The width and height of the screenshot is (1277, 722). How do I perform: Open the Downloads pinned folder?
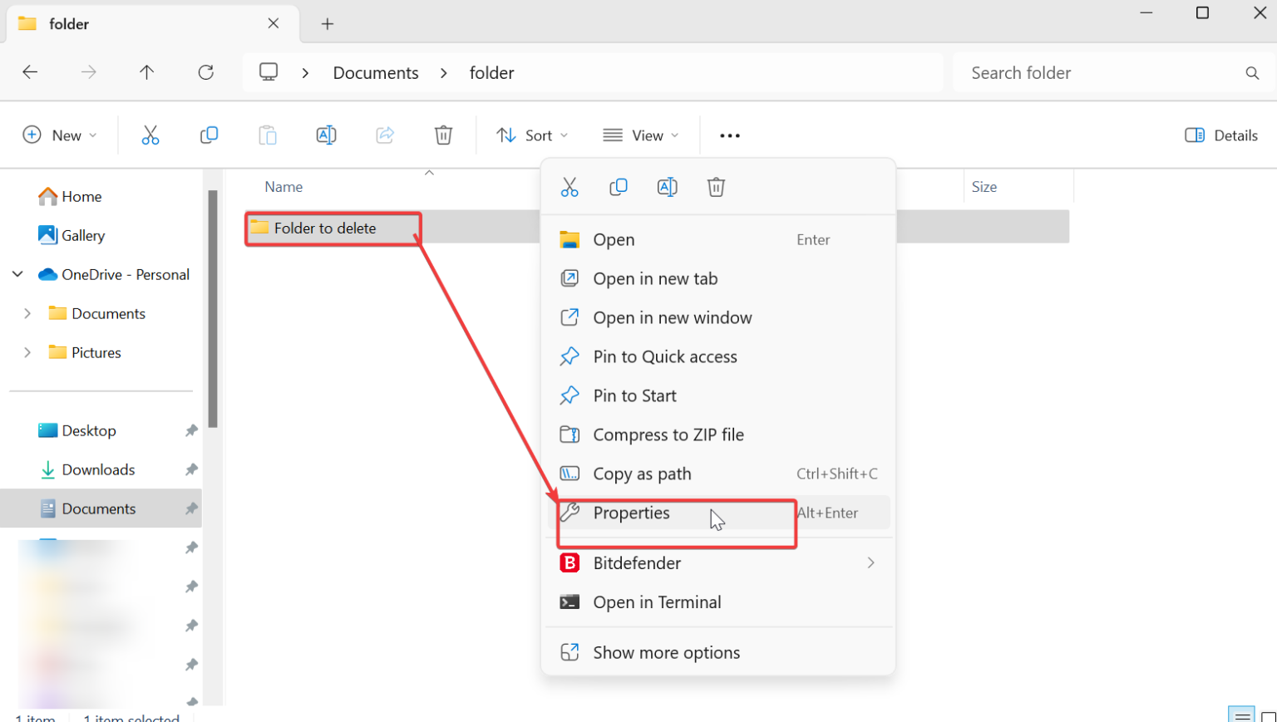[98, 469]
